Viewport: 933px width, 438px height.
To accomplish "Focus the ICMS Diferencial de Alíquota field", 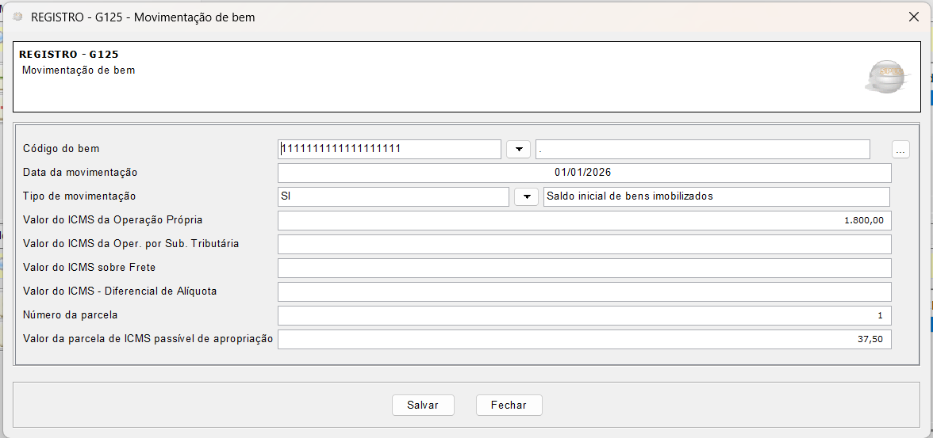I will click(584, 291).
